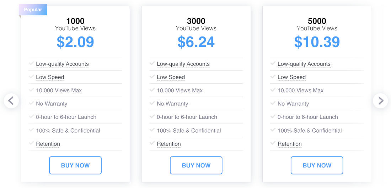Image resolution: width=391 pixels, height=188 pixels.
Task: Click the previous carousel arrow
Action: [x=11, y=101]
